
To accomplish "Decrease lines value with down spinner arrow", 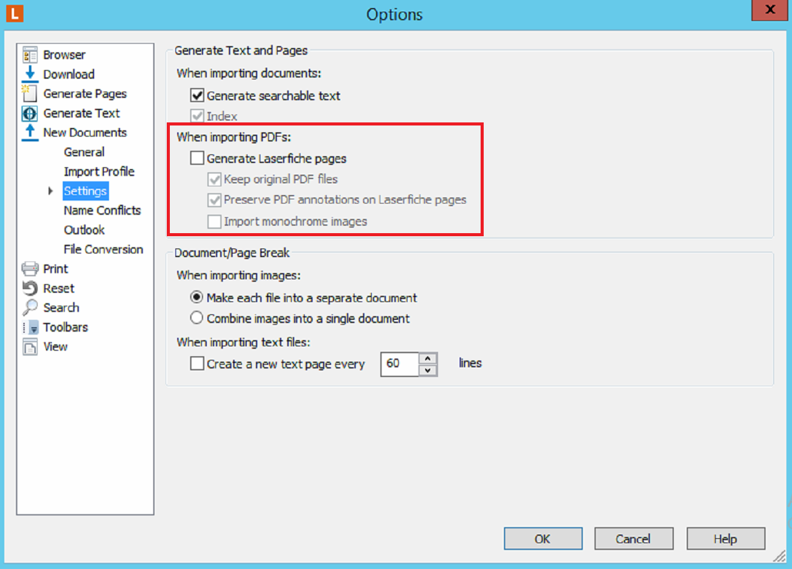I will tap(428, 370).
